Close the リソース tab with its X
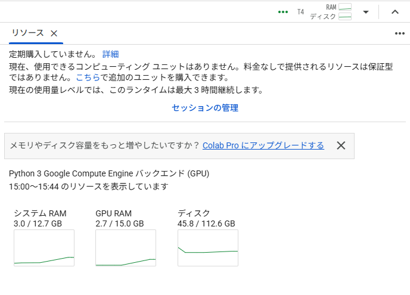The width and height of the screenshot is (410, 295). click(x=54, y=33)
